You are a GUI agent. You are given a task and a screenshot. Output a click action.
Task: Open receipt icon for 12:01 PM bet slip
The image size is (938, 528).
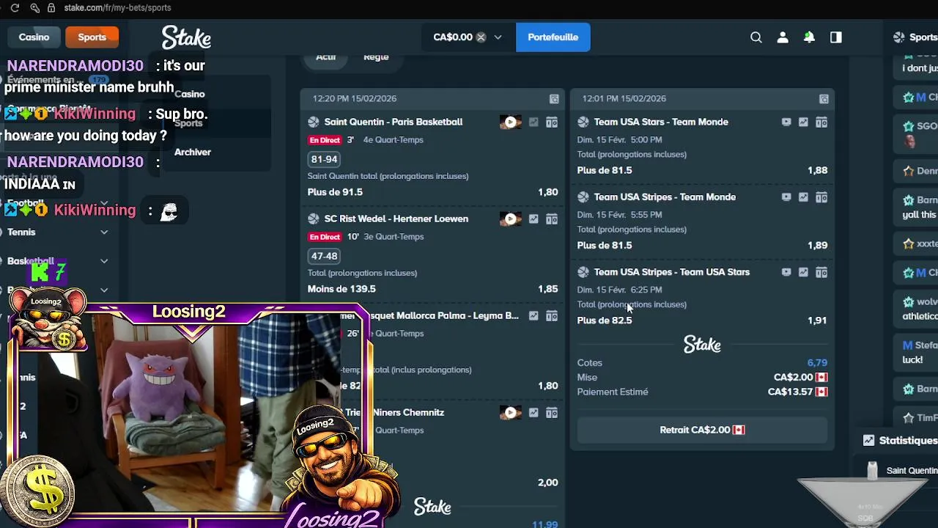coord(824,99)
